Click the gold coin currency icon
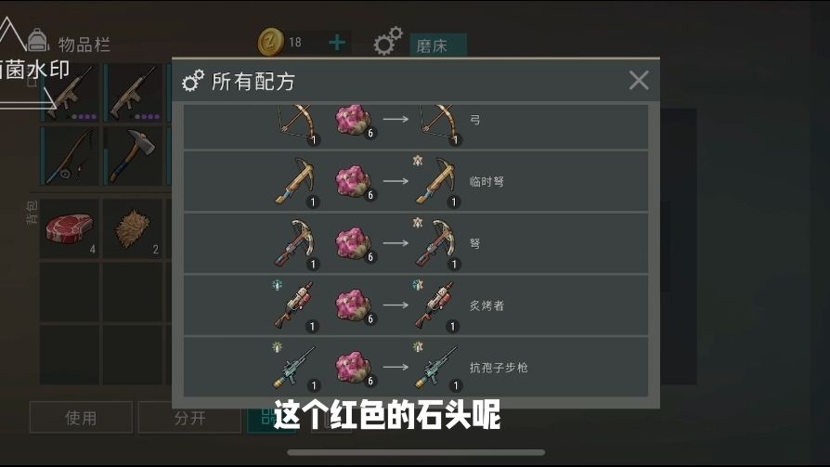This screenshot has width=830, height=467. 270,43
